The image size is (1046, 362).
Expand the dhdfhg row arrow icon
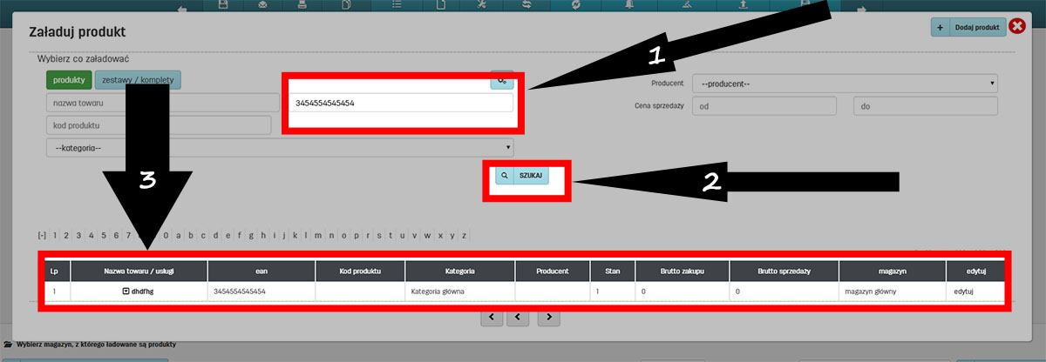coord(126,292)
